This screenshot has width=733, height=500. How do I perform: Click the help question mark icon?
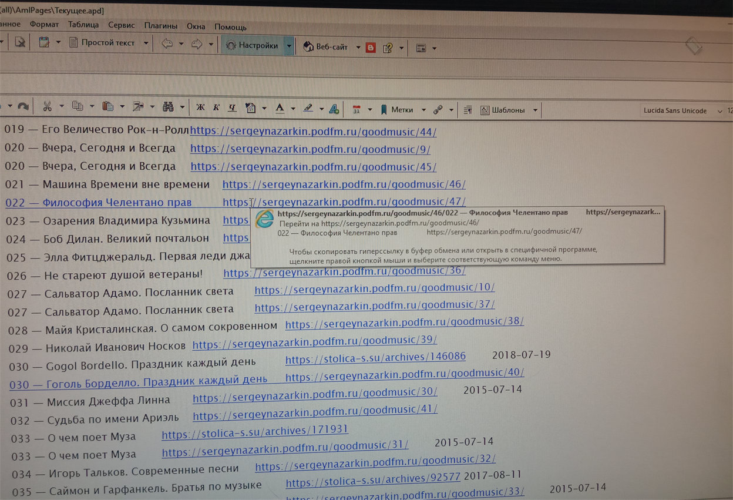[x=388, y=48]
